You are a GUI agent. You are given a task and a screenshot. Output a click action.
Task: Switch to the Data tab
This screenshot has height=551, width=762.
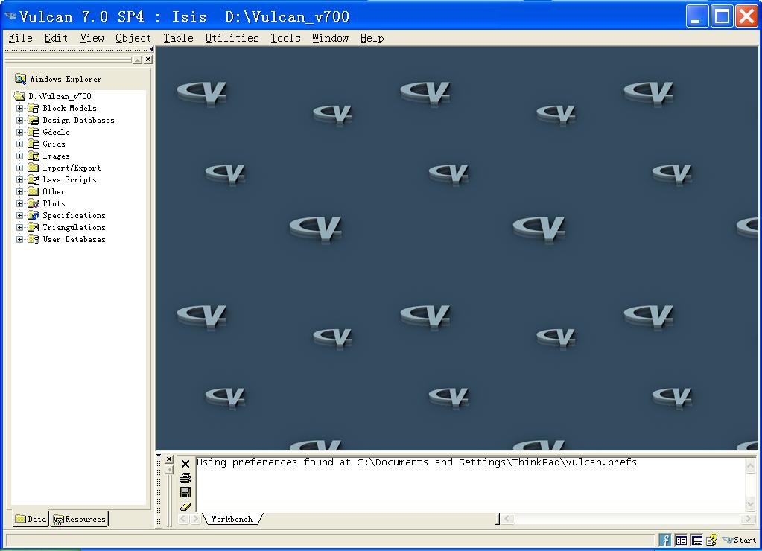[30, 519]
